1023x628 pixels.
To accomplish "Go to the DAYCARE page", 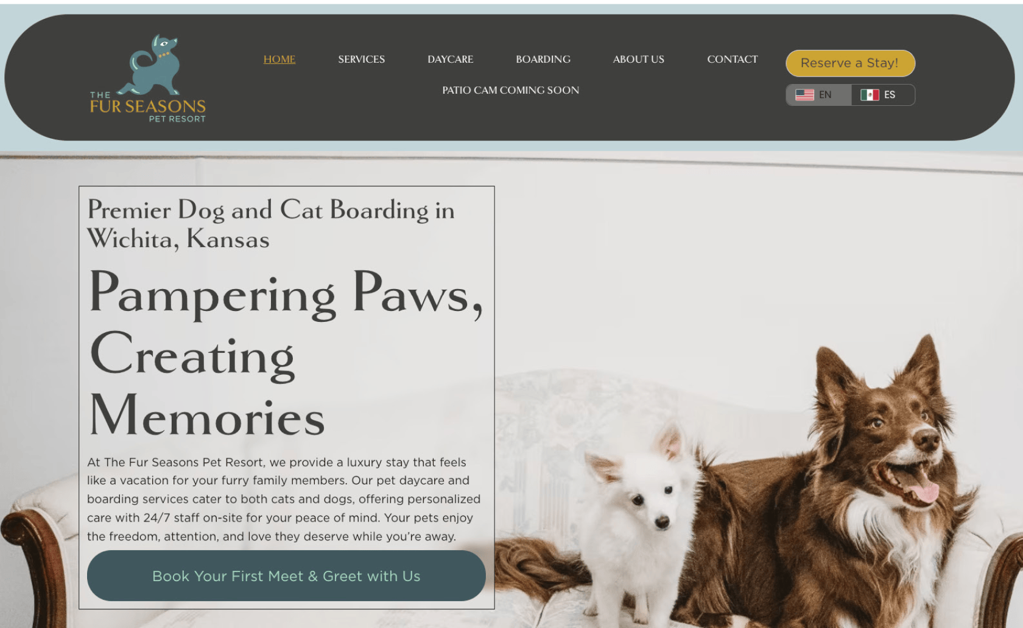I will (451, 59).
